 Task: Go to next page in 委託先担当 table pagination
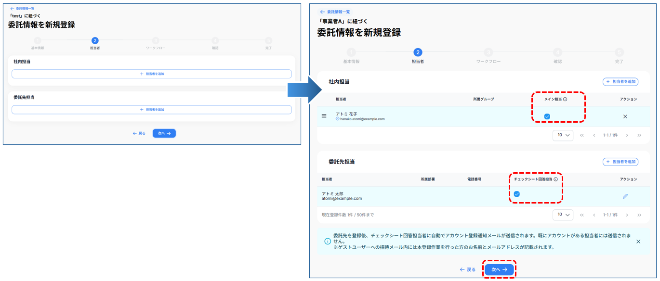[627, 215]
